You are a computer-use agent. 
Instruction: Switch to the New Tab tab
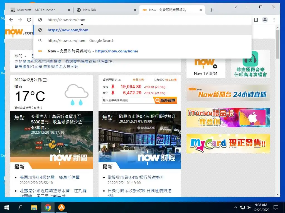point(106,10)
